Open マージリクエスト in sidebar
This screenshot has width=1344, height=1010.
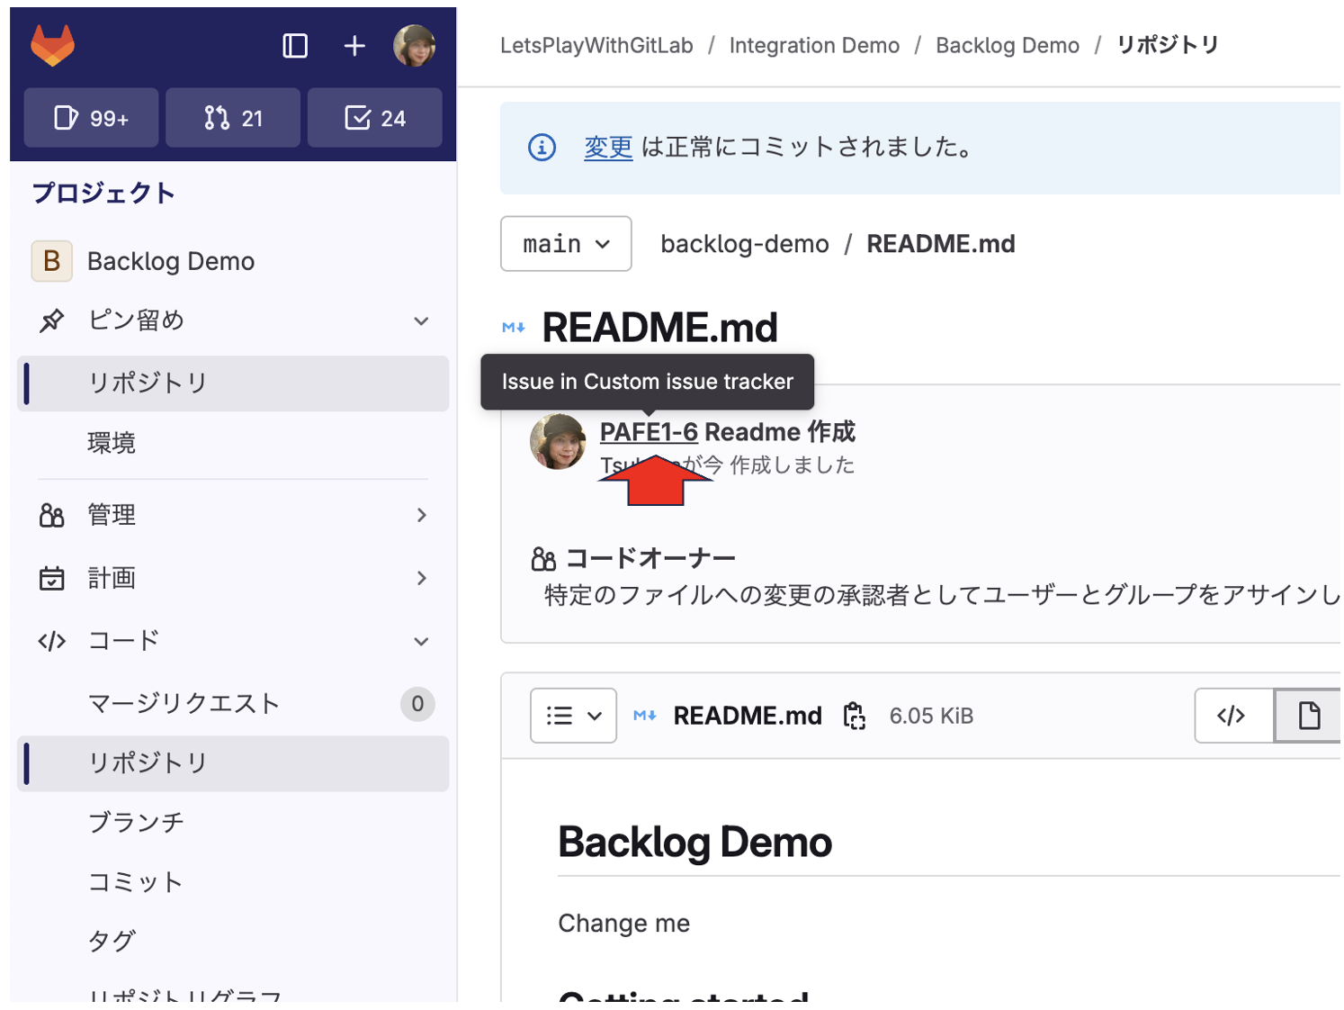click(x=184, y=703)
